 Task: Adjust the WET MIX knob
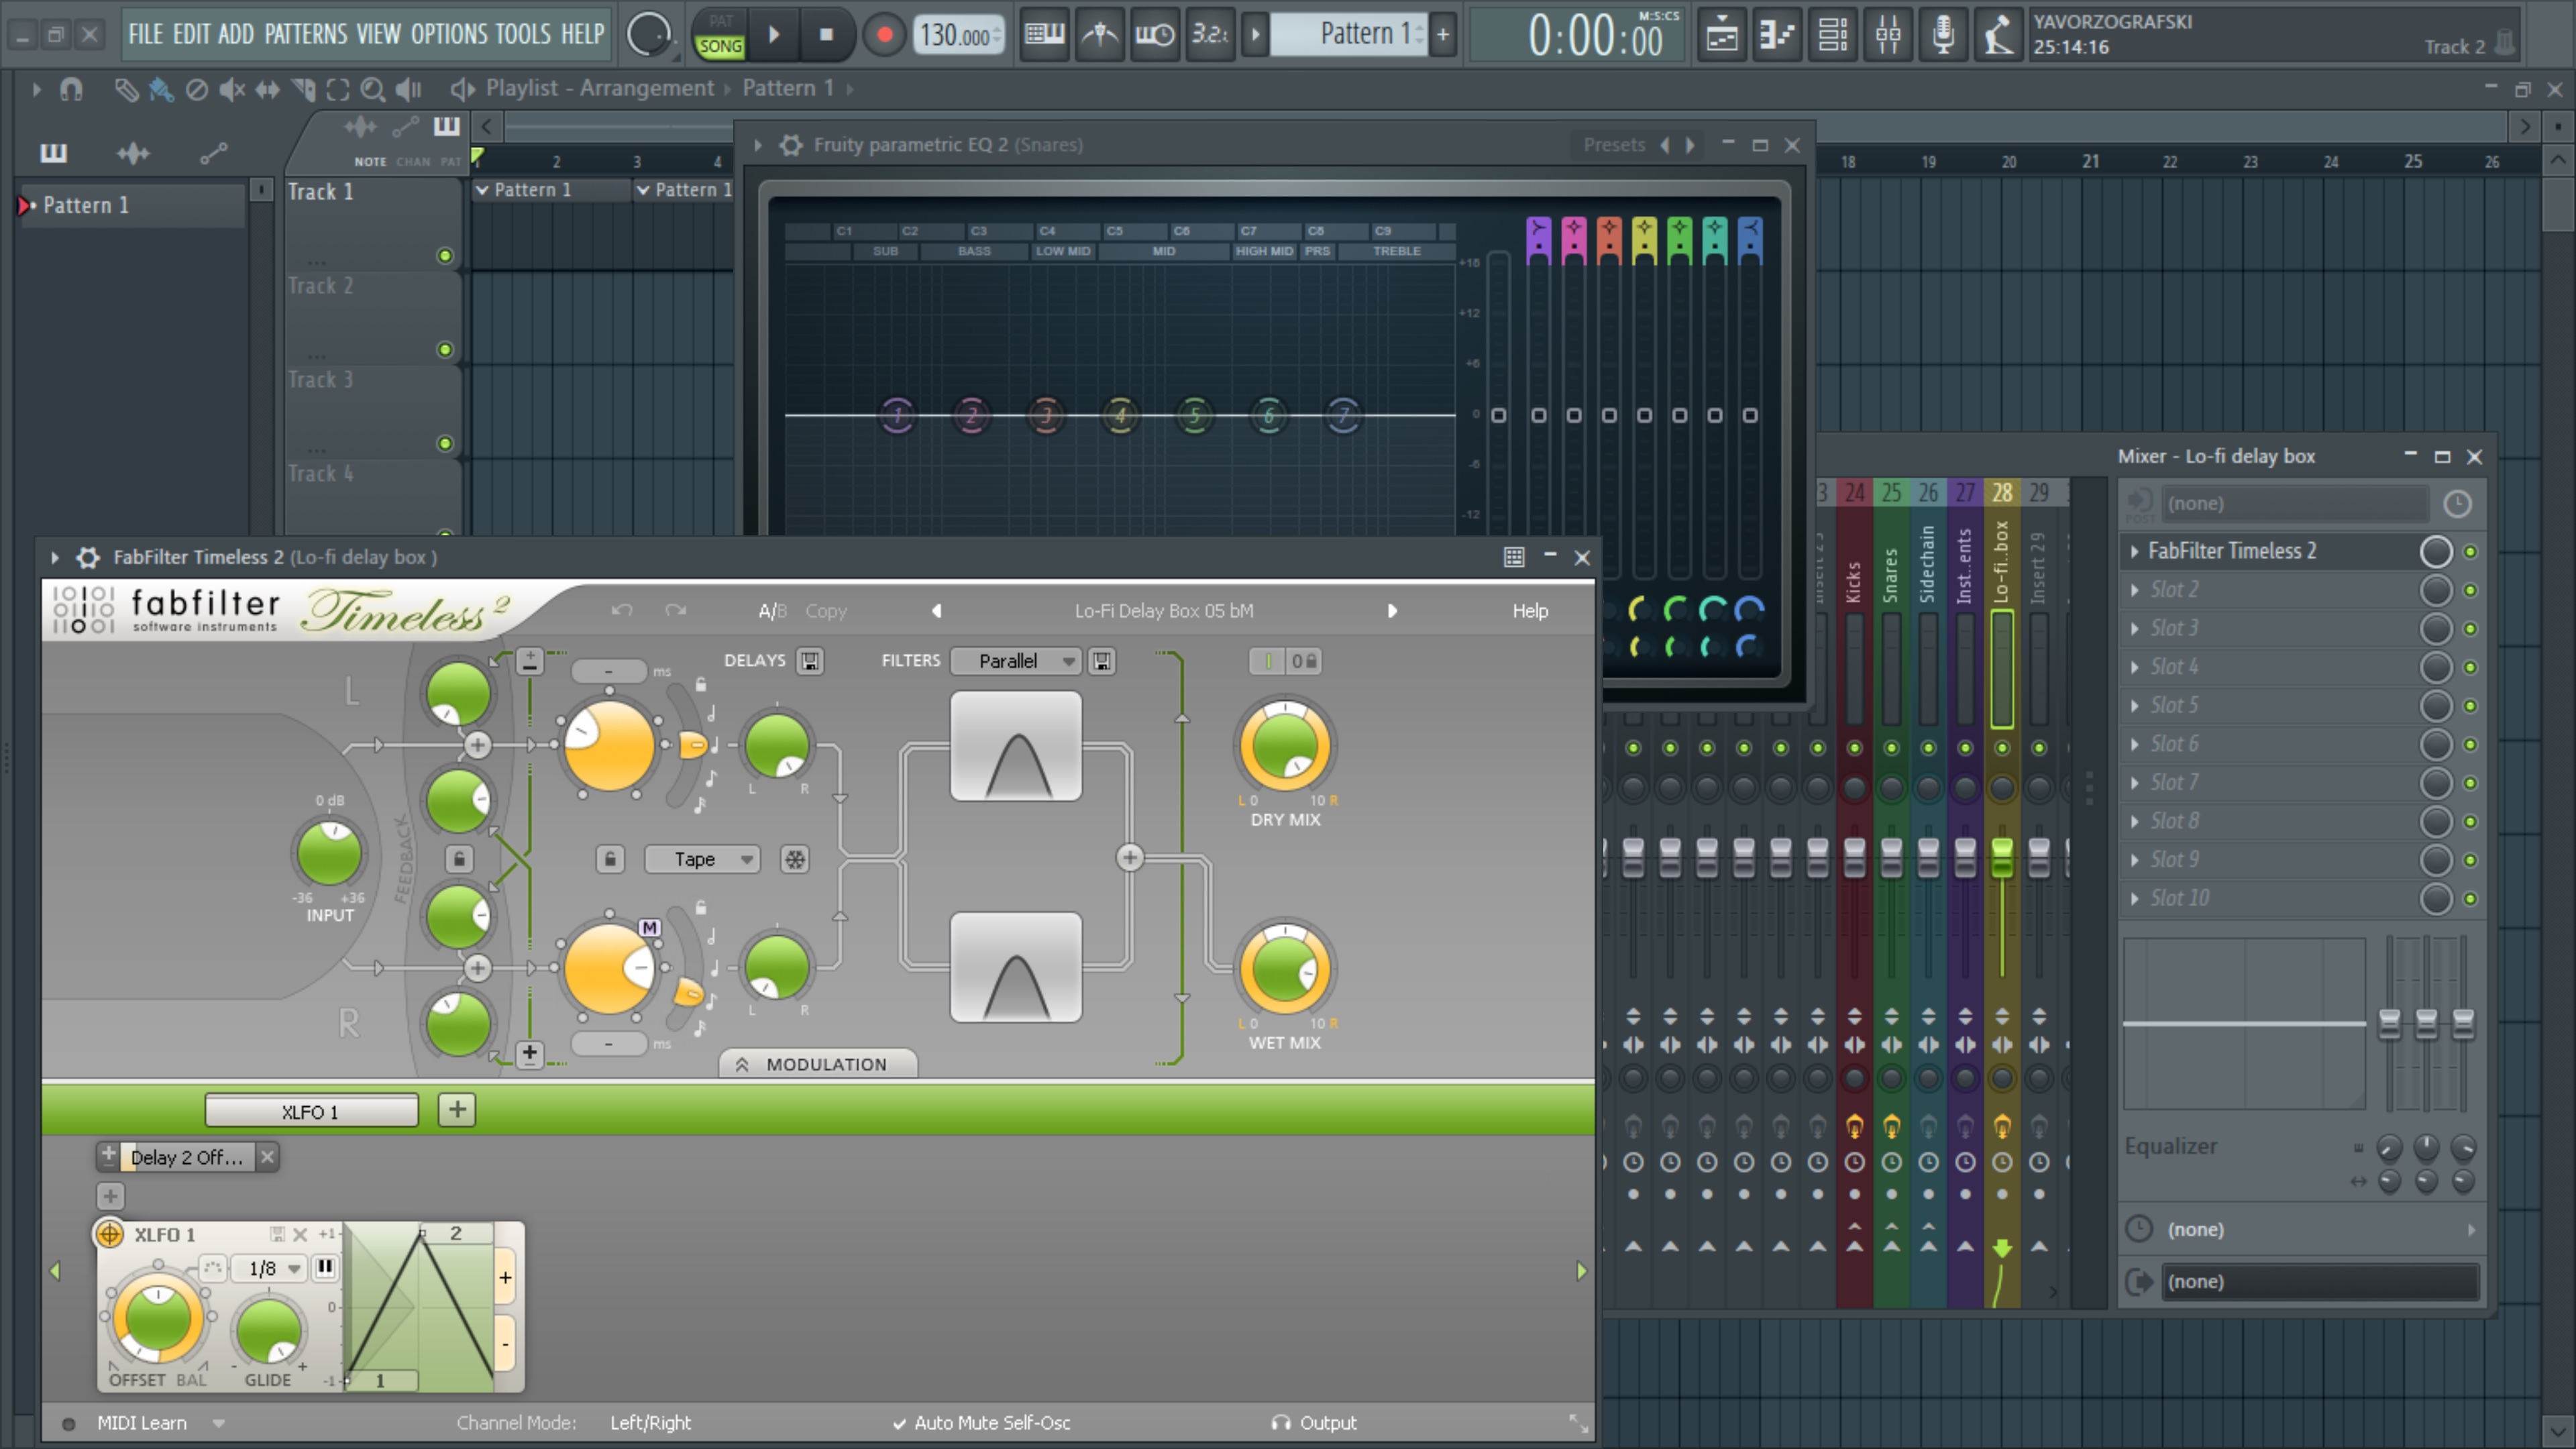click(1285, 969)
